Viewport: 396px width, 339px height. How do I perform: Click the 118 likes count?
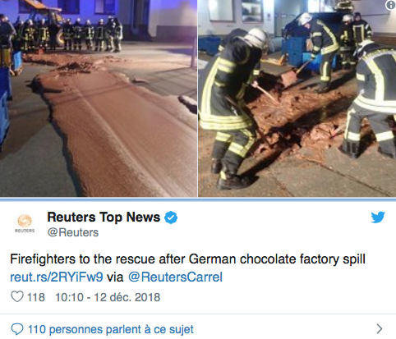click(x=36, y=297)
